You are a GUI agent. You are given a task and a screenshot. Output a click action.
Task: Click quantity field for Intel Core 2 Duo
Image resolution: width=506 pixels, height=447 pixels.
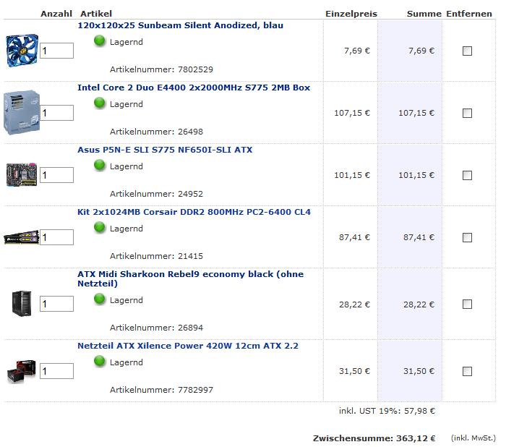[x=57, y=113]
